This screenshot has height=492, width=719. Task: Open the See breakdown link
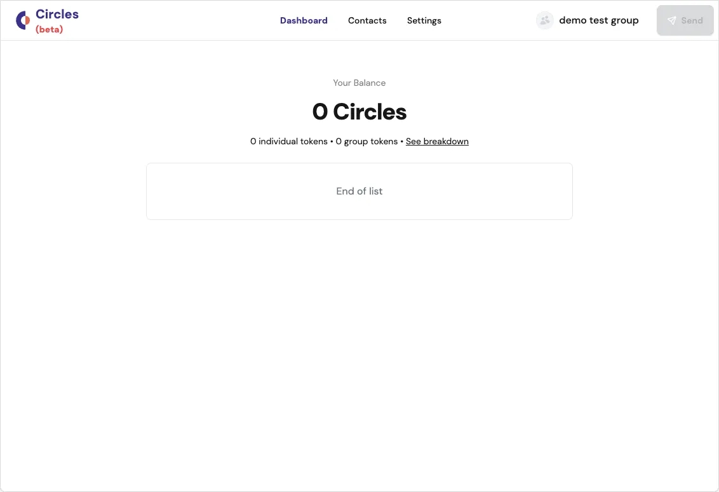(x=437, y=141)
